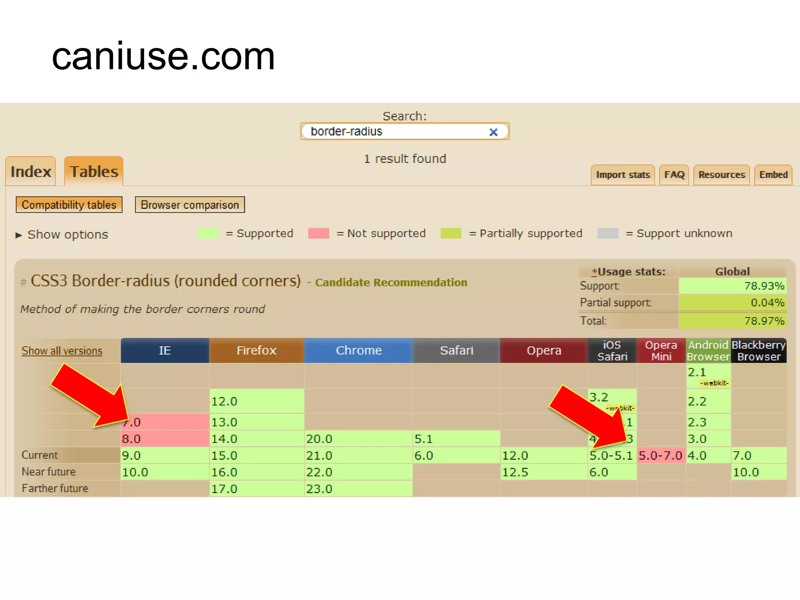Click the Opera 12.5 cell
Image resolution: width=800 pixels, height=600 pixels.
(544, 472)
